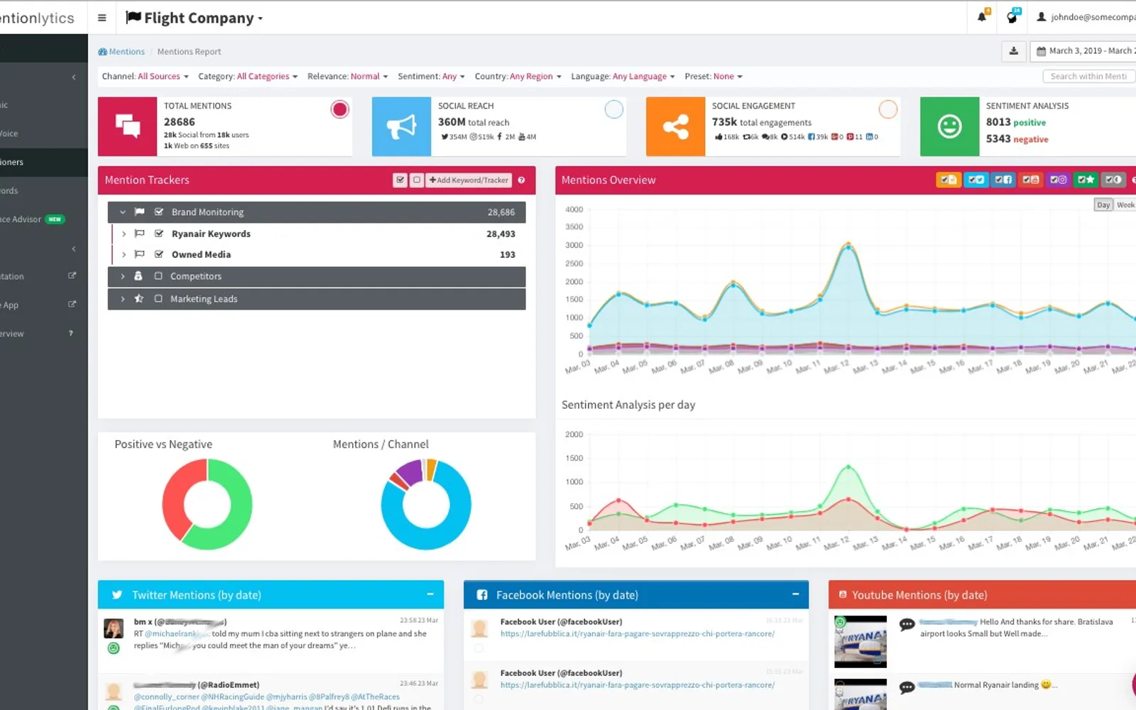Open the first Ryanair YouTube thumbnail

click(861, 641)
